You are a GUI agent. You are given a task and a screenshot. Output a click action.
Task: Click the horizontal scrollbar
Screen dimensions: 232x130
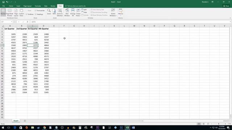(183, 121)
